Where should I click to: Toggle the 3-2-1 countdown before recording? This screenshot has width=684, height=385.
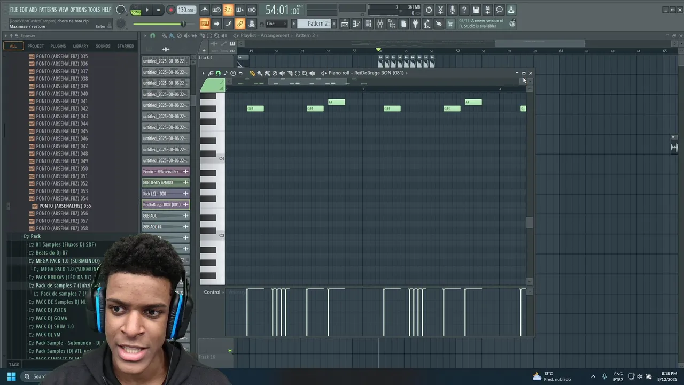point(228,10)
